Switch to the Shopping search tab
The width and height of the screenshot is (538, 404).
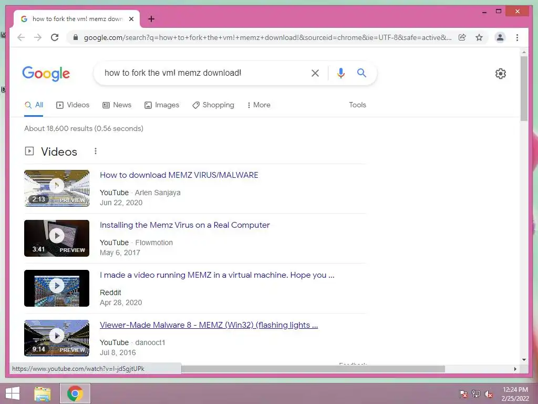(213, 105)
